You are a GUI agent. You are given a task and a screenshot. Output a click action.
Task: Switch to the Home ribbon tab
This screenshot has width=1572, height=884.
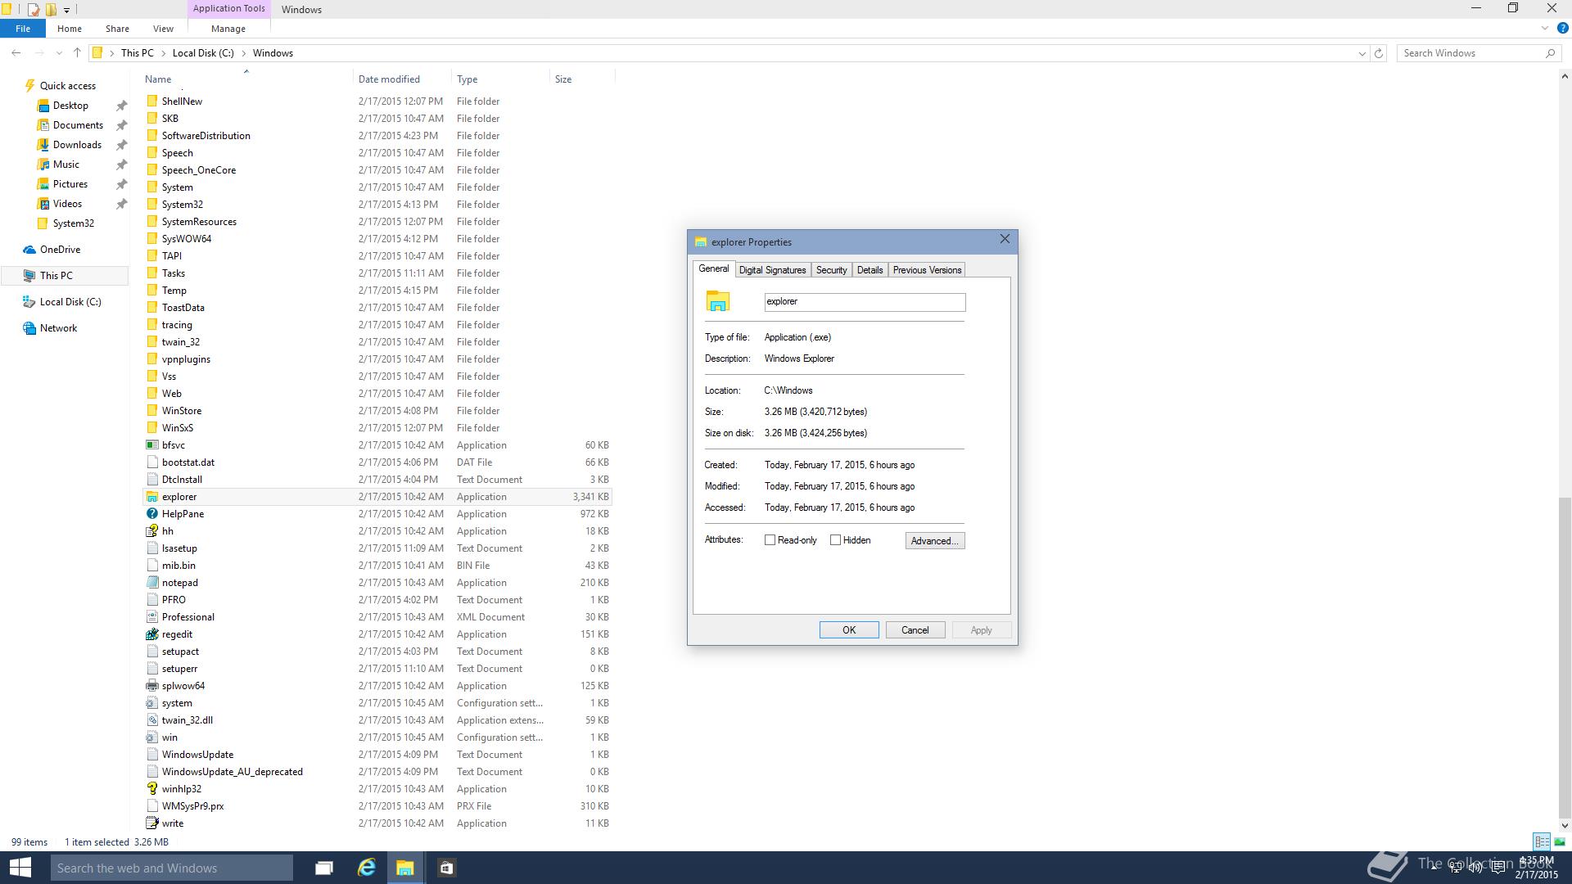pos(69,29)
